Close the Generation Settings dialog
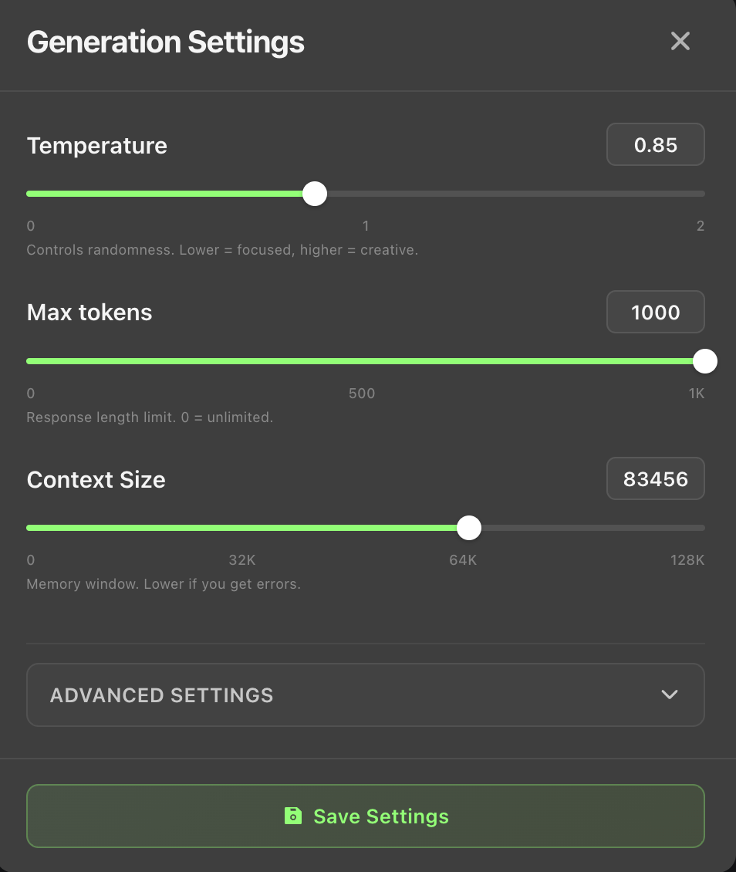Screen dimensions: 736x872 coord(680,41)
